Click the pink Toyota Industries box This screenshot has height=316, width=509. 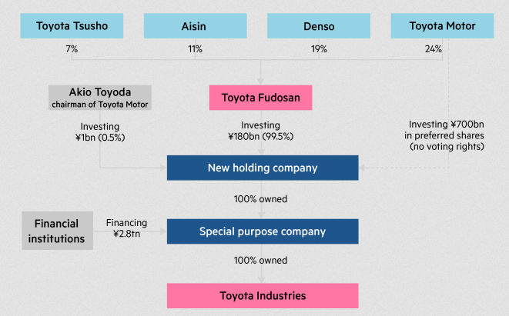pyautogui.click(x=262, y=295)
